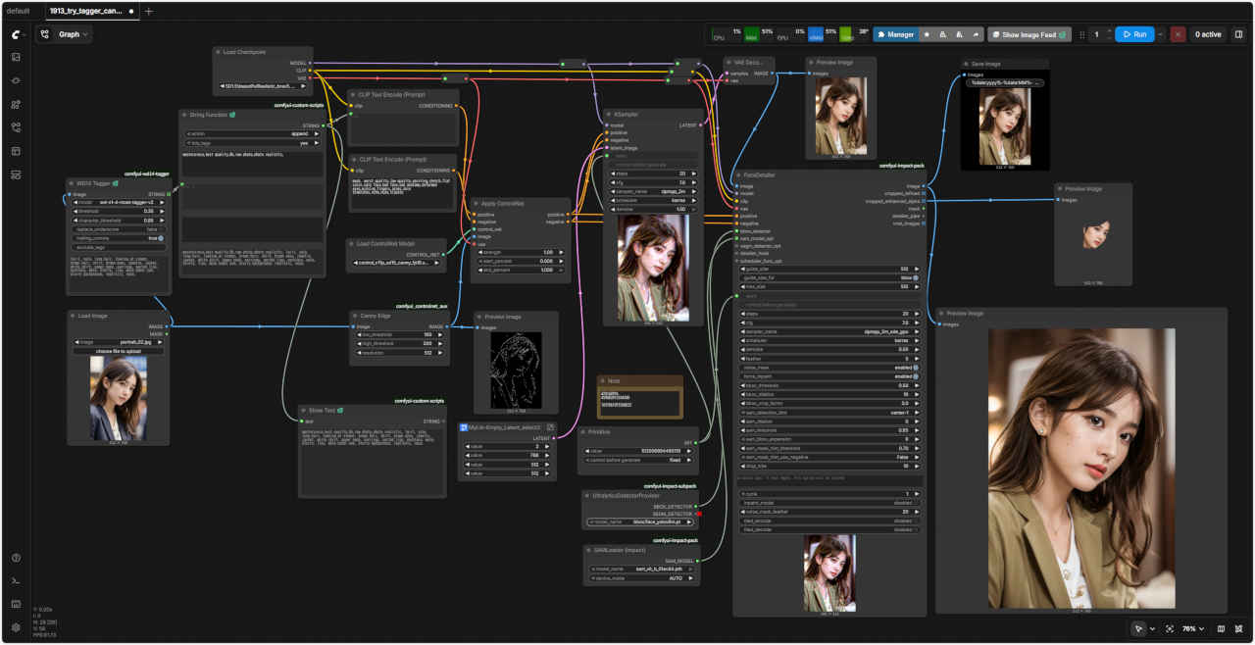Open settings gear in left sidebar
This screenshot has height=645, width=1255.
click(16, 627)
